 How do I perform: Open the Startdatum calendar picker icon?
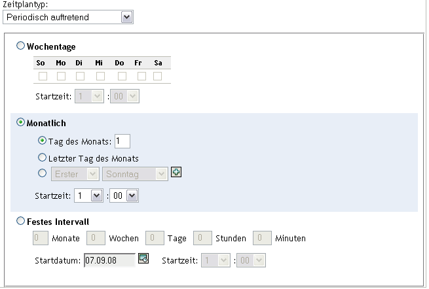(x=143, y=258)
